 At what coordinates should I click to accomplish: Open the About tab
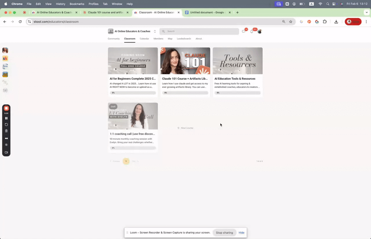[x=199, y=38]
